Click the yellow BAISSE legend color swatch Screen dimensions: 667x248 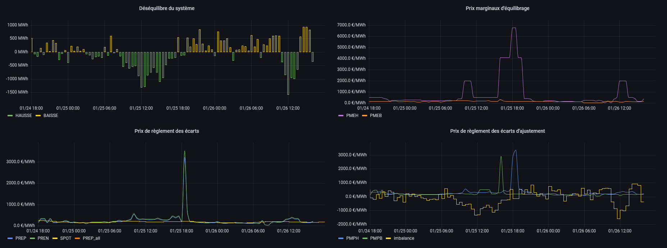coord(38,116)
